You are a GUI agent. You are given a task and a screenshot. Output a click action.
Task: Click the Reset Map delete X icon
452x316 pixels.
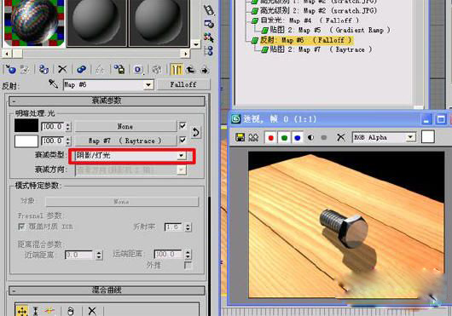[x=62, y=69]
